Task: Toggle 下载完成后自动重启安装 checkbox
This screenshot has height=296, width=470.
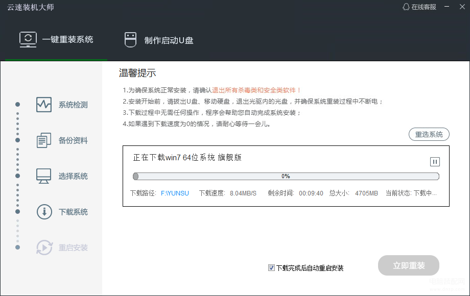Action: (271, 268)
